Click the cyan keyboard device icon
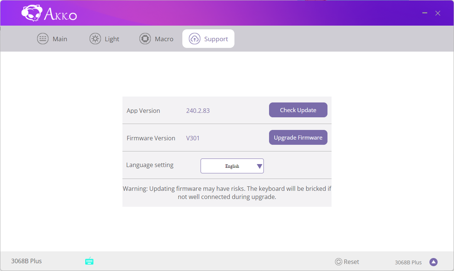 point(89,261)
